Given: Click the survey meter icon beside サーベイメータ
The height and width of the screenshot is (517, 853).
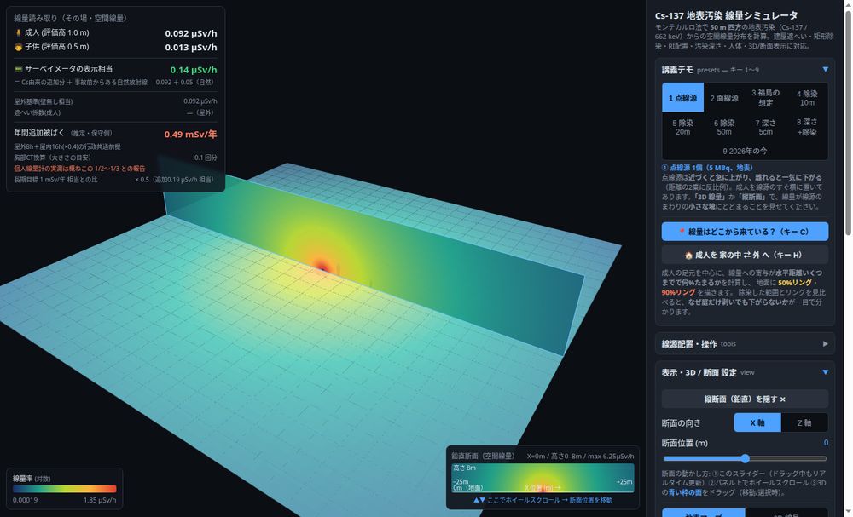Looking at the screenshot, I should [x=19, y=69].
